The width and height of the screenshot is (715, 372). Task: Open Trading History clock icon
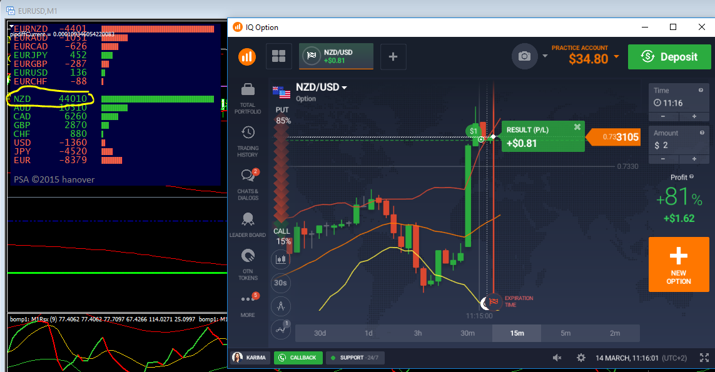(248, 133)
